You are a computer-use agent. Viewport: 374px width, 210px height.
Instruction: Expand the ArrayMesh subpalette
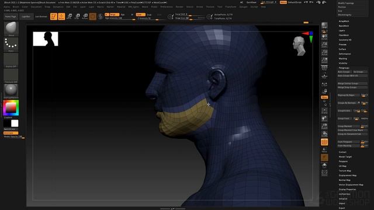coord(344,21)
